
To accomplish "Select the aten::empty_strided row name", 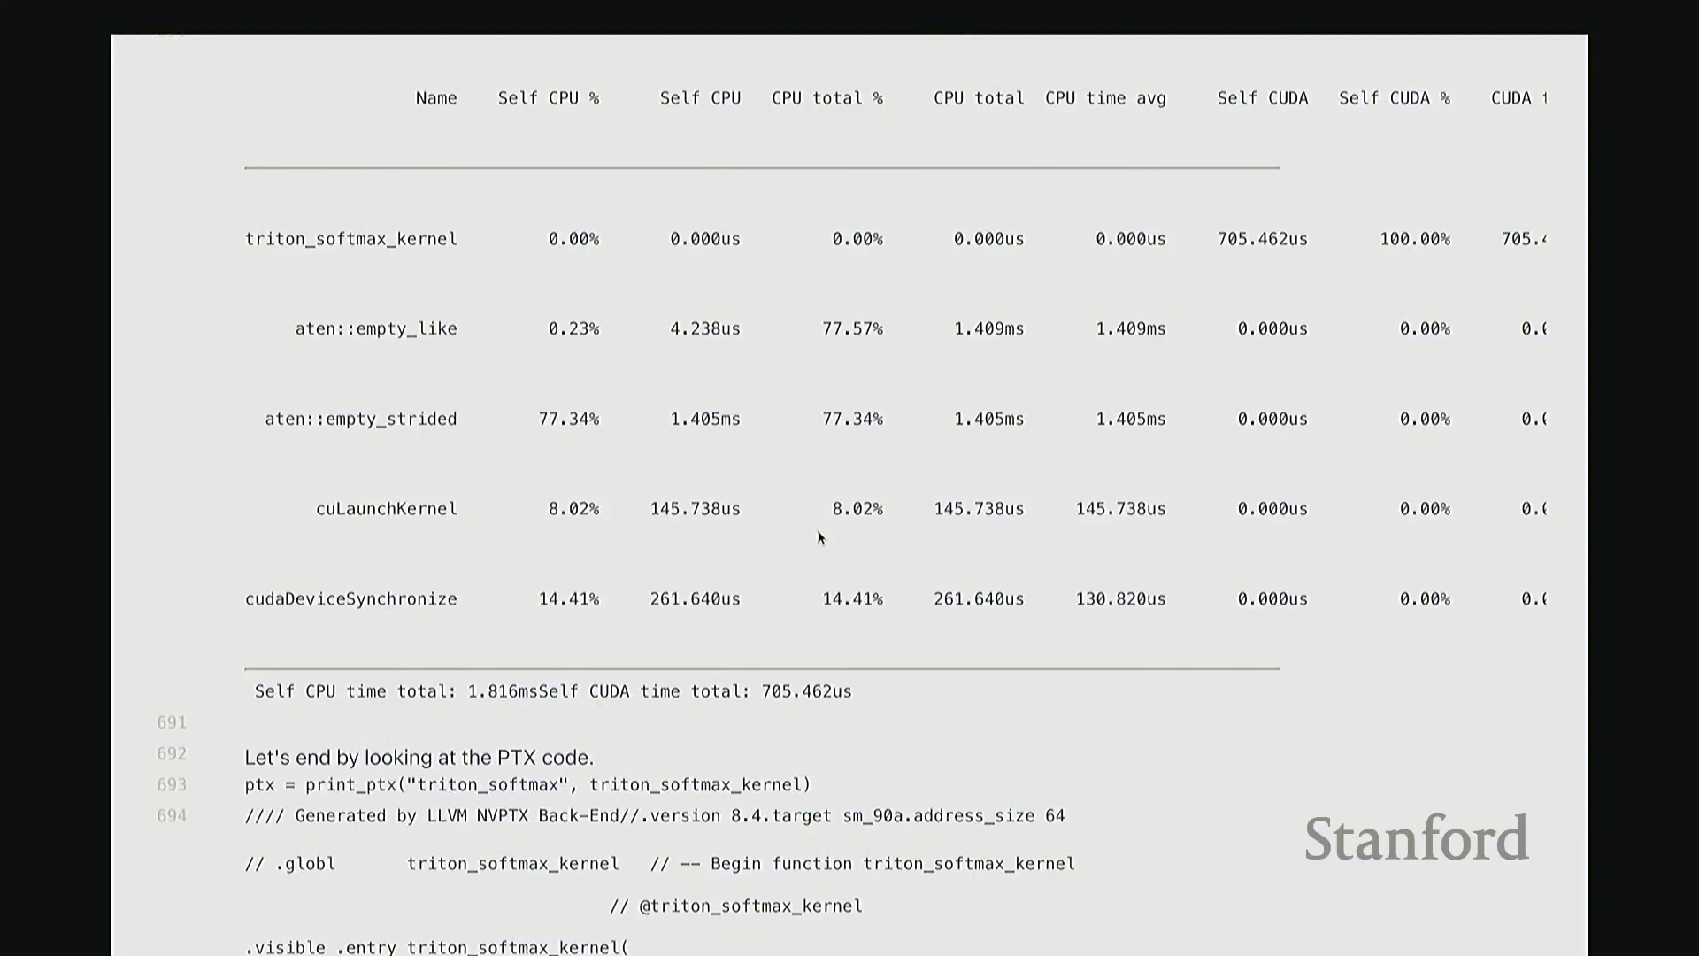I will (x=361, y=419).
